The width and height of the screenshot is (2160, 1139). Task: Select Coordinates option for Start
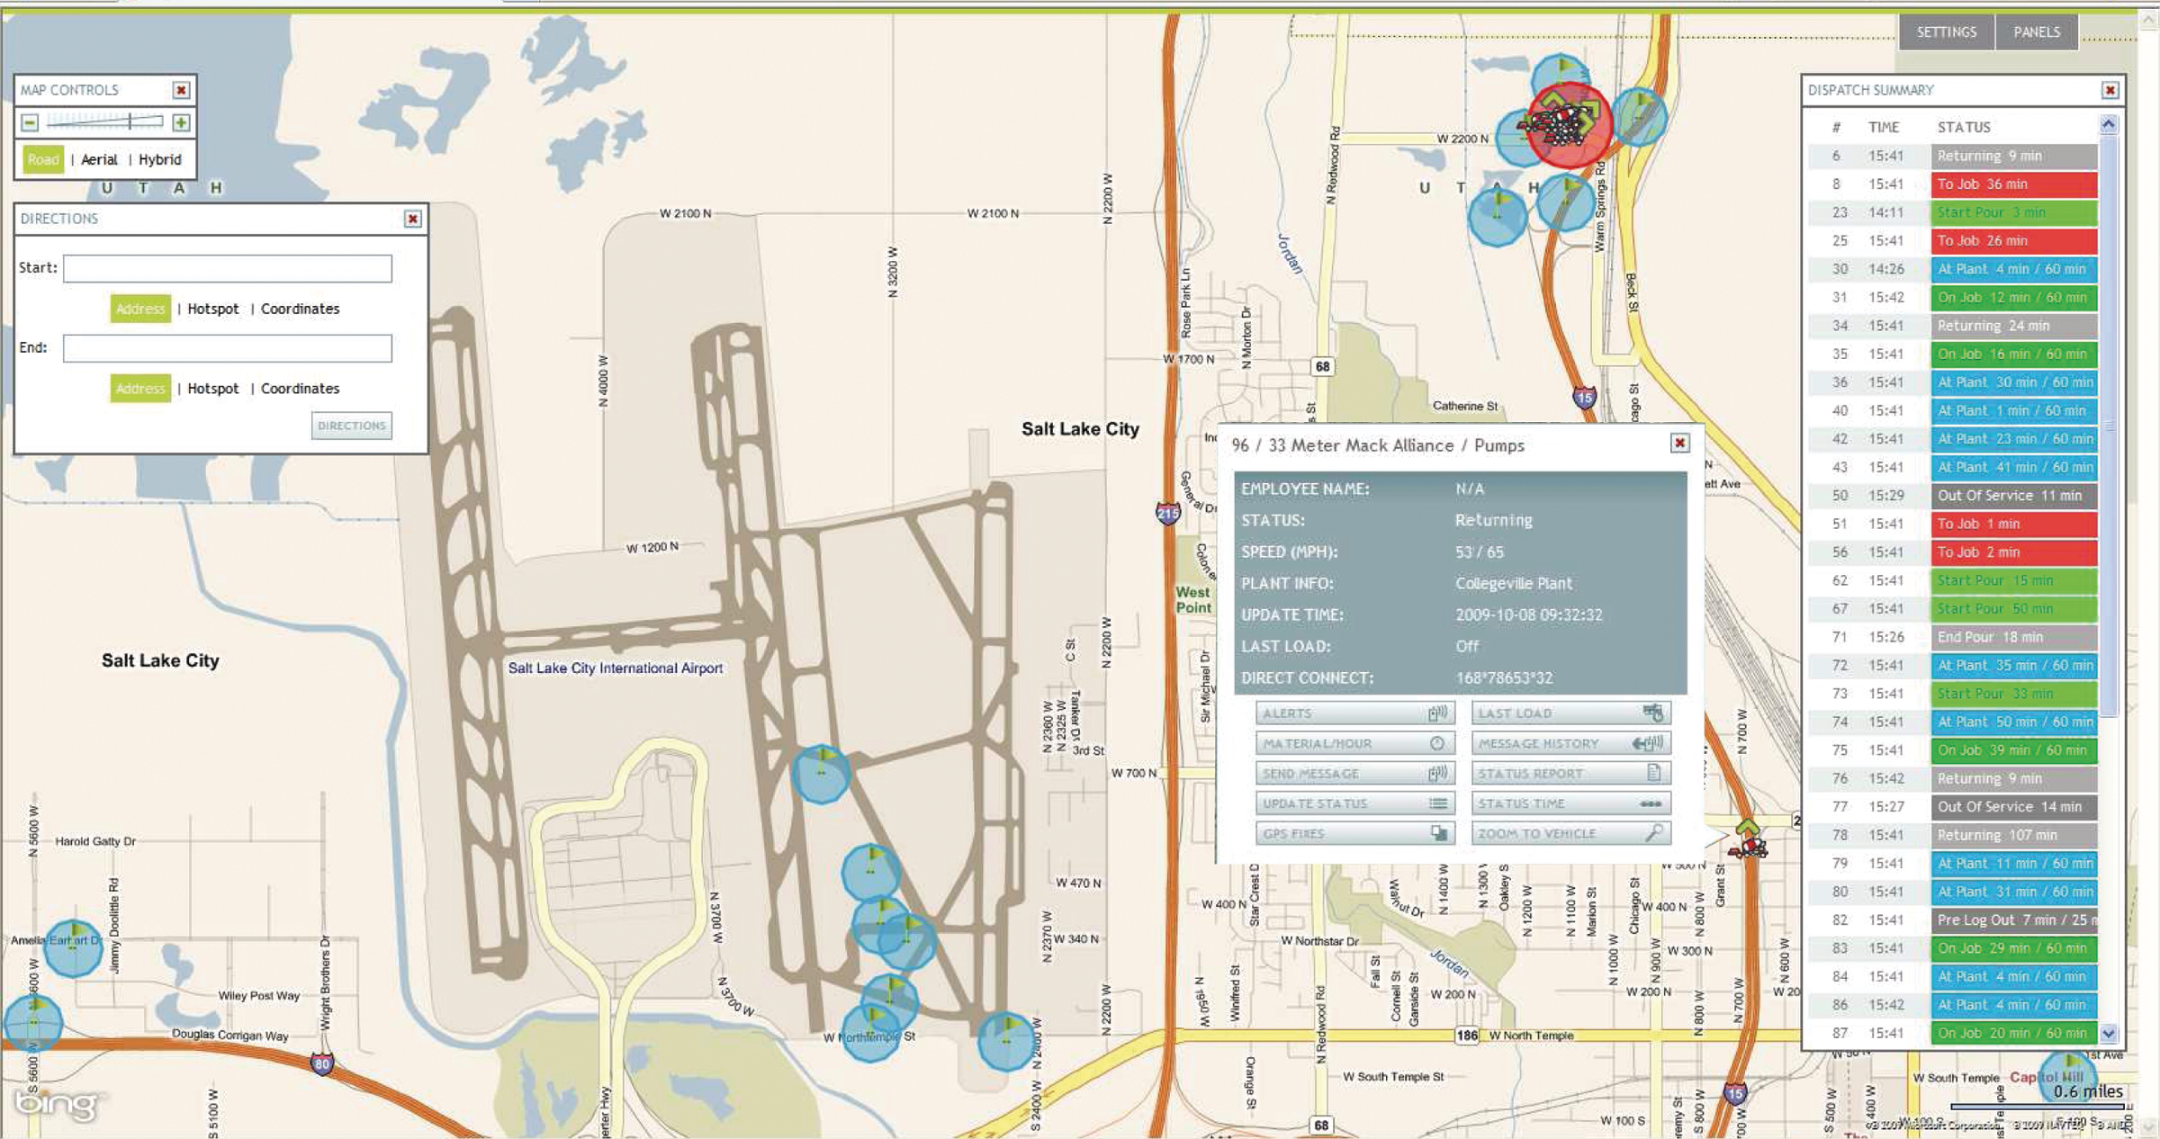click(x=300, y=309)
